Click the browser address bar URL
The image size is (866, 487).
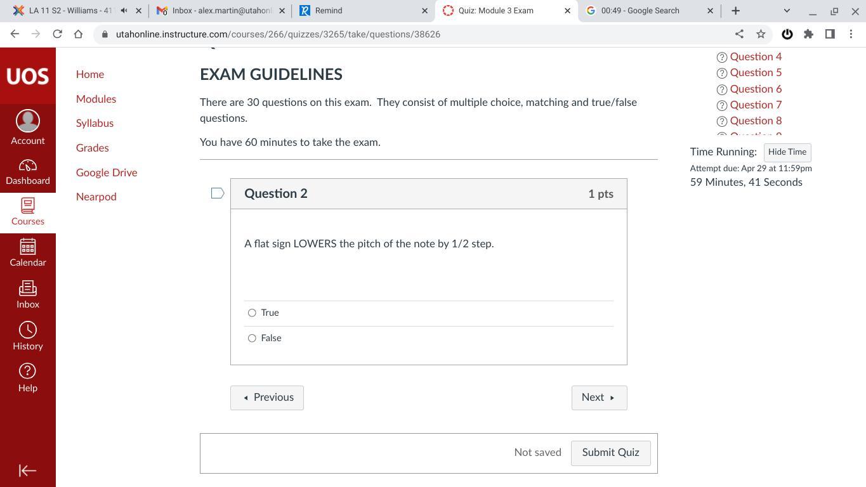click(278, 34)
